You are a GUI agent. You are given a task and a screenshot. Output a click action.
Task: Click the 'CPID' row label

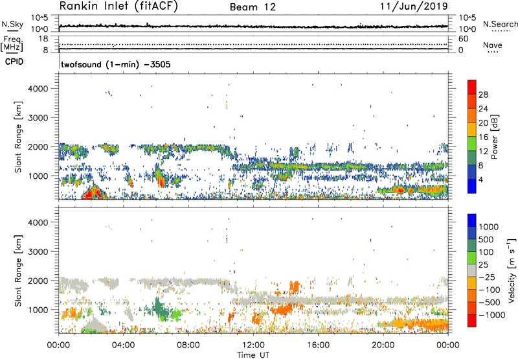(14, 62)
